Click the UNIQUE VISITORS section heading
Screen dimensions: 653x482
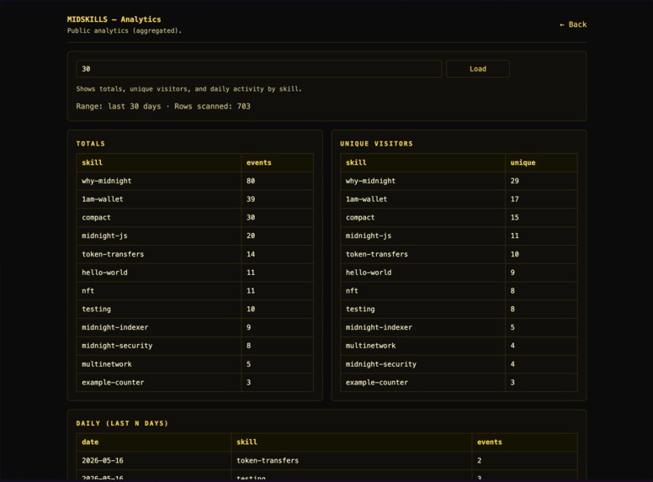pos(376,144)
